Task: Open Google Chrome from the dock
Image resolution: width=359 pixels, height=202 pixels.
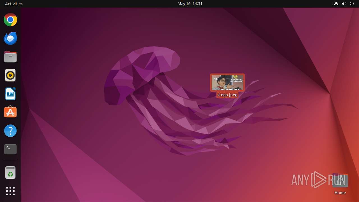Action: [x=10, y=20]
